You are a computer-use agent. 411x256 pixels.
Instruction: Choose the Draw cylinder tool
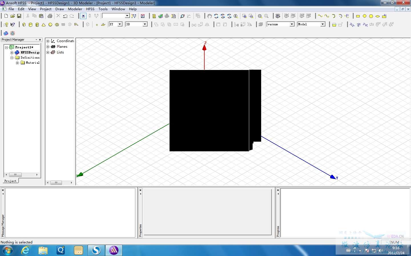31,24
